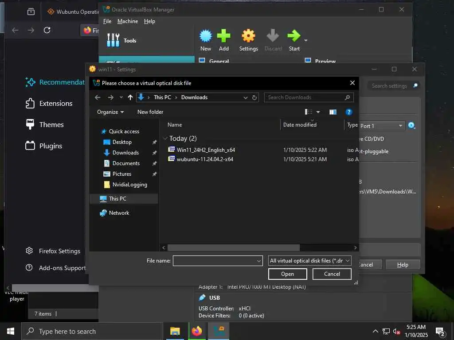
Task: Select Win11_24H2_English_x64 ISO file
Action: click(206, 150)
